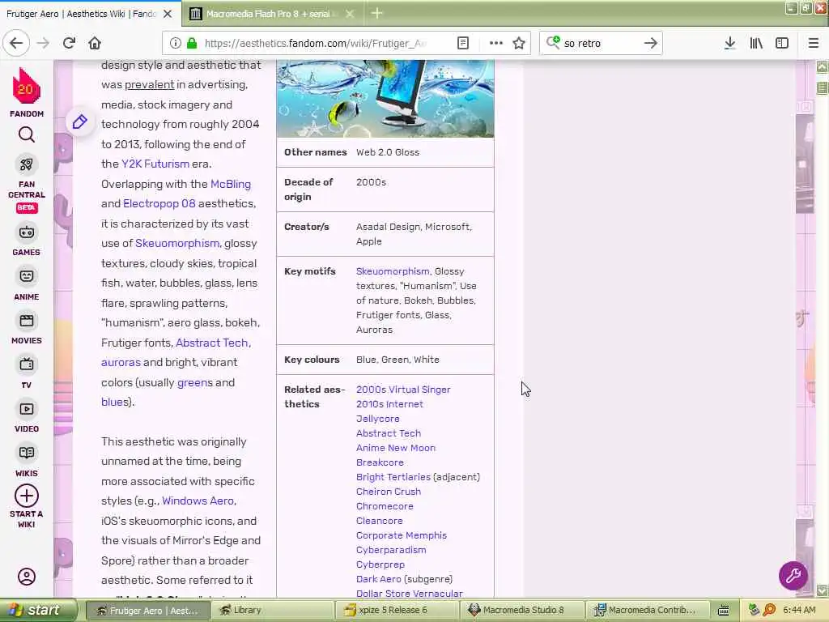The image size is (829, 622).
Task: Open a new browser tab
Action: click(x=377, y=13)
